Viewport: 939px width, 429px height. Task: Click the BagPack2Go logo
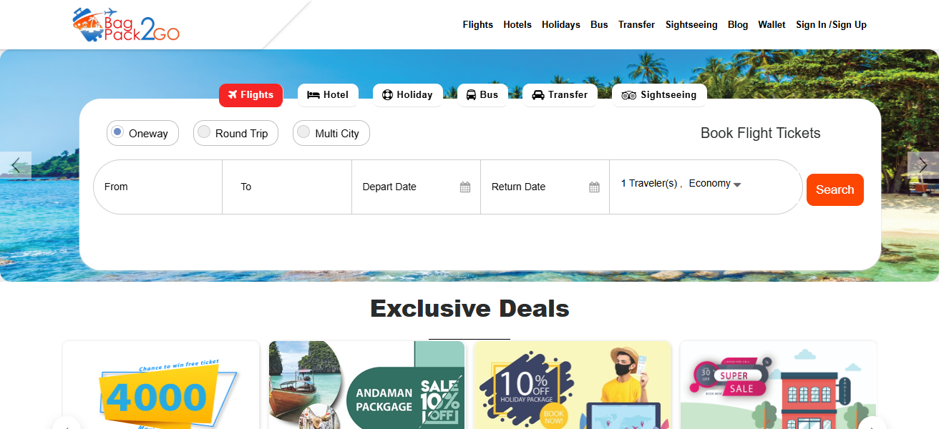click(126, 25)
